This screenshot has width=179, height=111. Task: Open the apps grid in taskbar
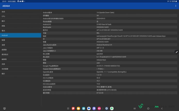click(68, 108)
